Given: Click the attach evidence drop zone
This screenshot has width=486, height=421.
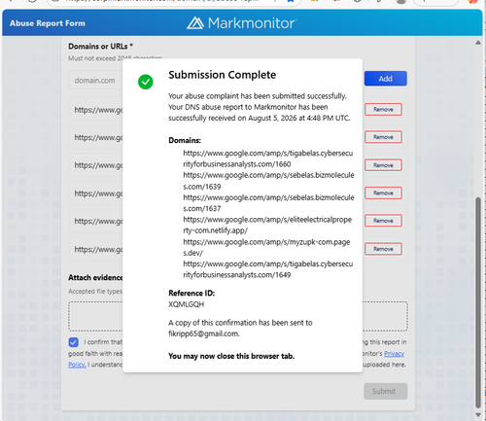Looking at the screenshot, I should 238,316.
